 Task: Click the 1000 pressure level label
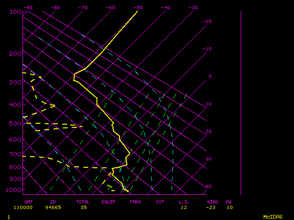tap(14, 190)
